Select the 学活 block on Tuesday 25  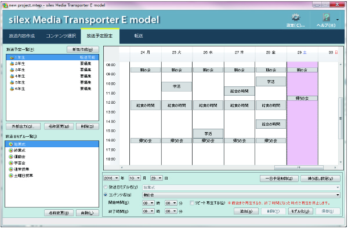[177, 86]
